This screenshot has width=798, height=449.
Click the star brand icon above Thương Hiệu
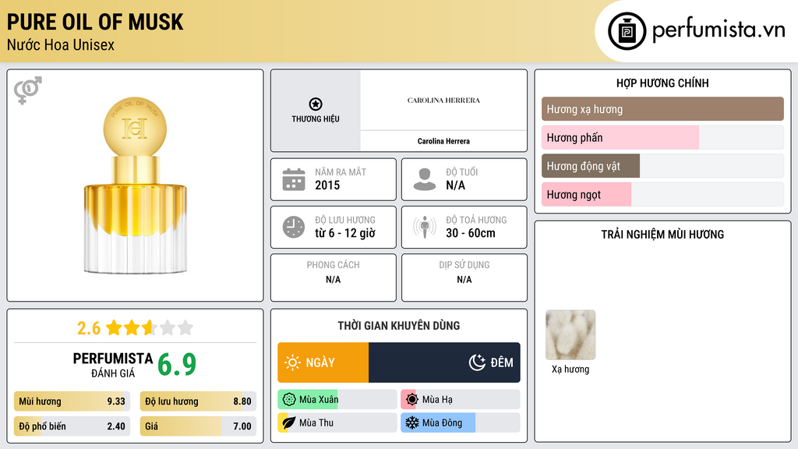[315, 104]
